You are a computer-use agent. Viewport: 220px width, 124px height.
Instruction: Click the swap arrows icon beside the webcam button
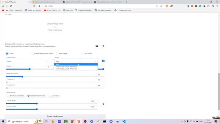click(103, 46)
